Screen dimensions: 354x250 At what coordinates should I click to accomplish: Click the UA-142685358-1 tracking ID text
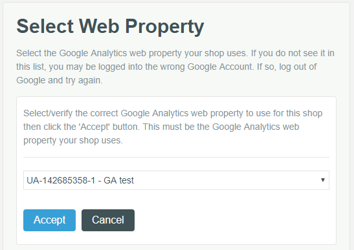coord(61,180)
